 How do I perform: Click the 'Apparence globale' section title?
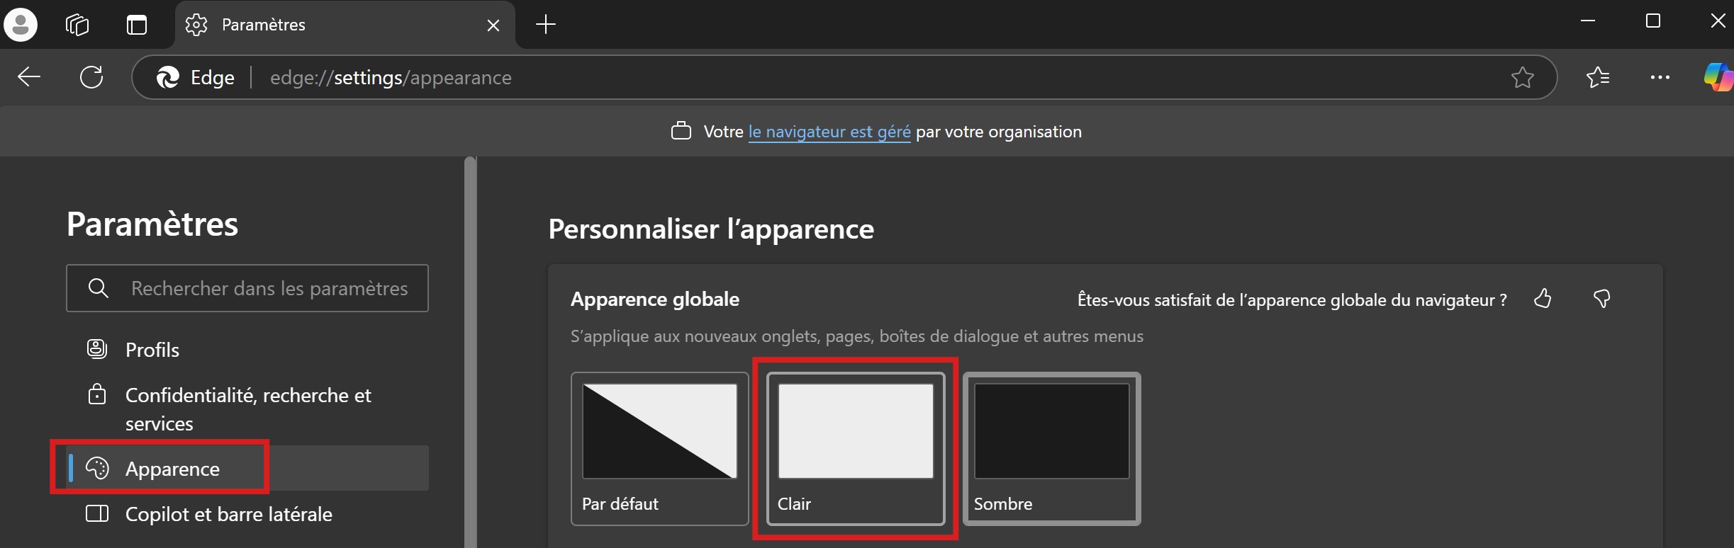[x=655, y=299]
